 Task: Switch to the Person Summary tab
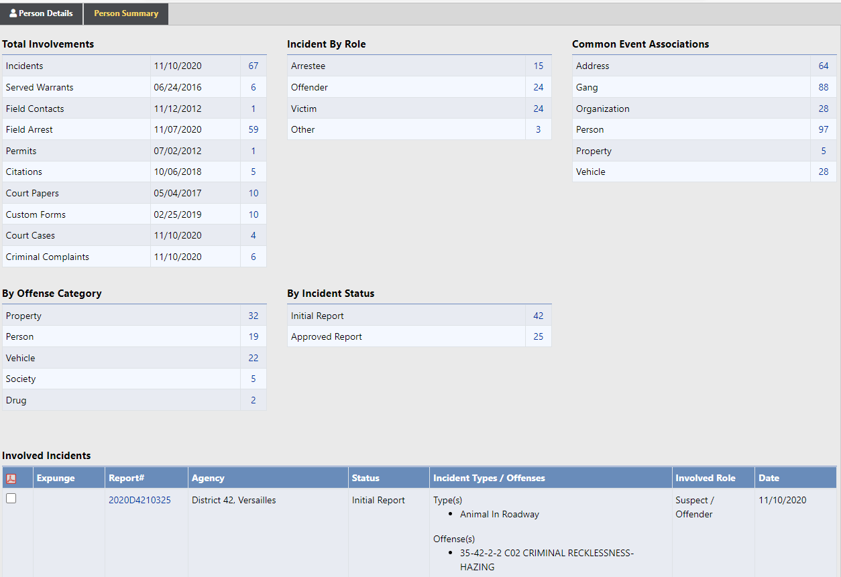(x=126, y=13)
